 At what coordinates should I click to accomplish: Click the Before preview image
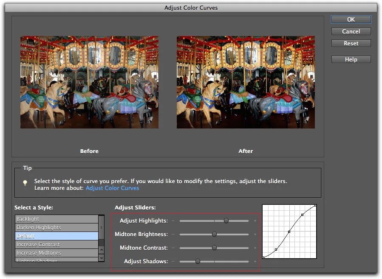[x=89, y=82]
